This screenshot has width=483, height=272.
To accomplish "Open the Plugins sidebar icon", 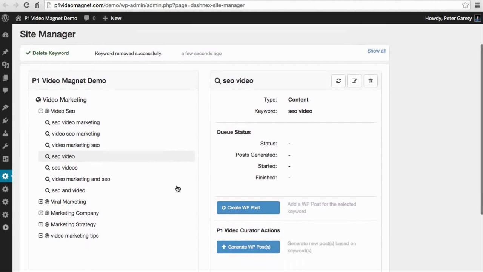I will 5,121.
